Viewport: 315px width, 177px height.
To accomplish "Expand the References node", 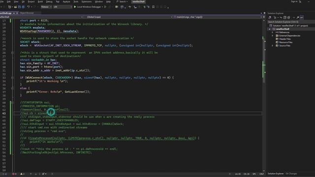I will click(272, 32).
